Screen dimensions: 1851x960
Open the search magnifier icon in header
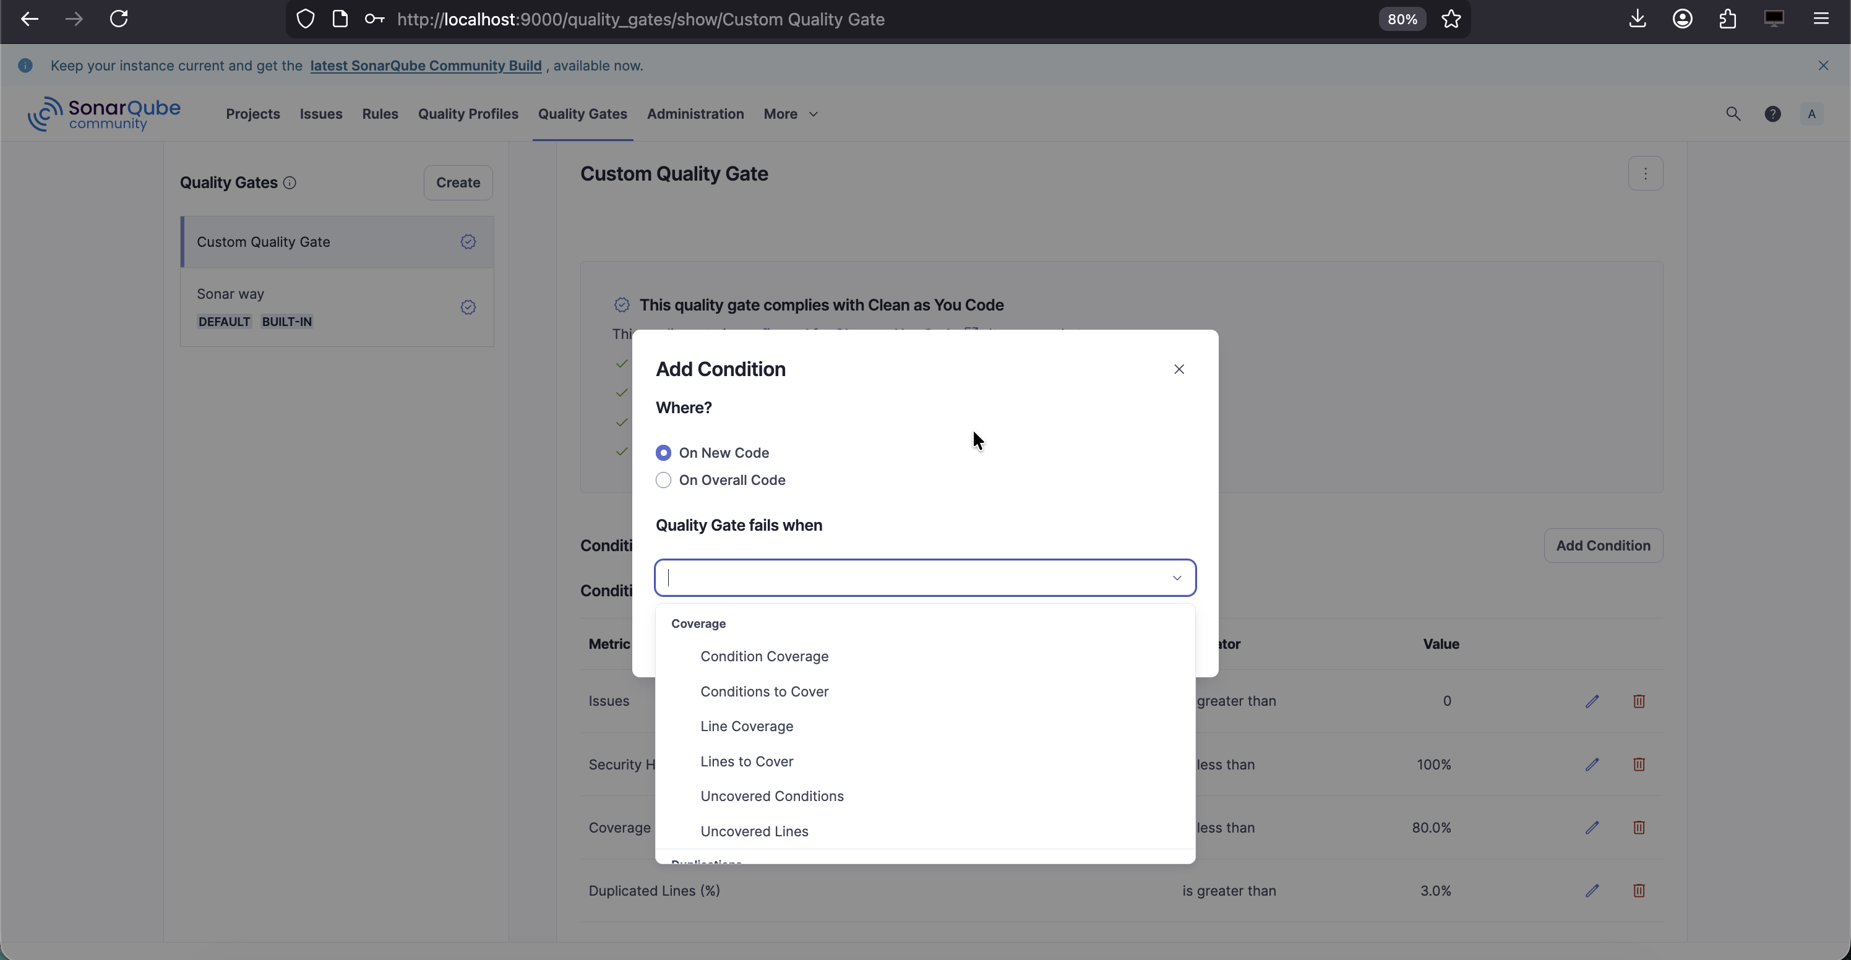[1733, 114]
